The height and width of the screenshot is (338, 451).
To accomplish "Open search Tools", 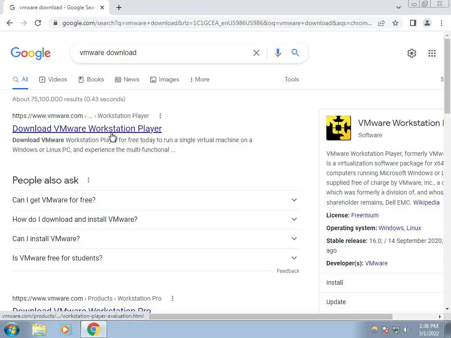I will 292,80.
